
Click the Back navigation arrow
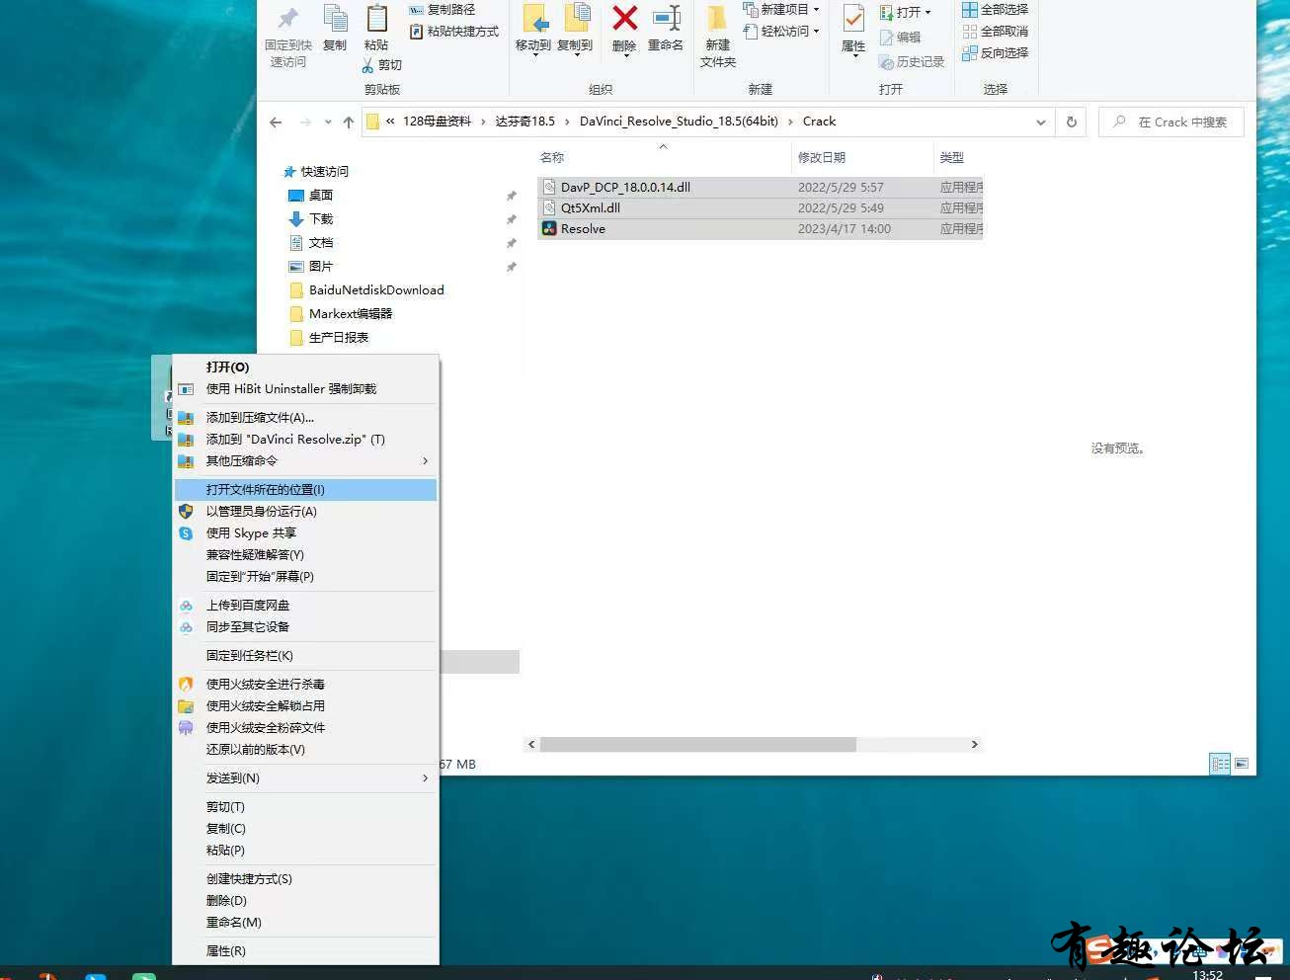pyautogui.click(x=276, y=122)
